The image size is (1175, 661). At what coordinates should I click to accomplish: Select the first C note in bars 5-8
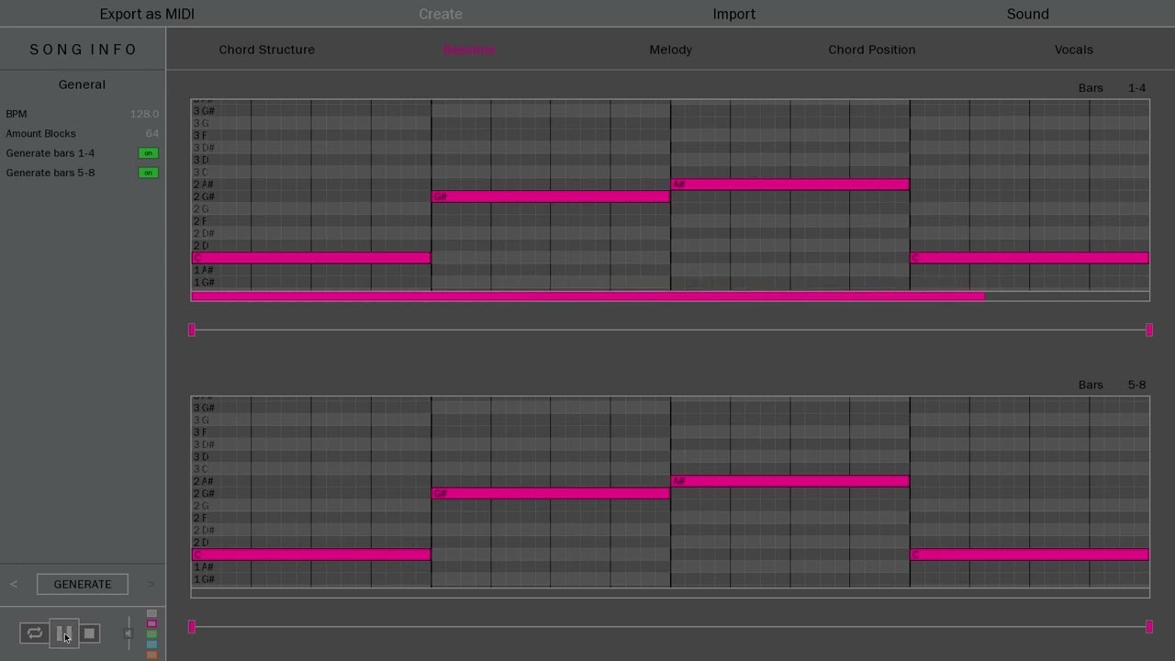[x=311, y=555]
